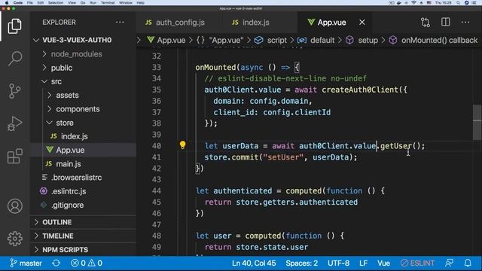Screen dimensions: 482x271
Task: Click the Explorer more actions ellipsis
Action: pos(120,22)
